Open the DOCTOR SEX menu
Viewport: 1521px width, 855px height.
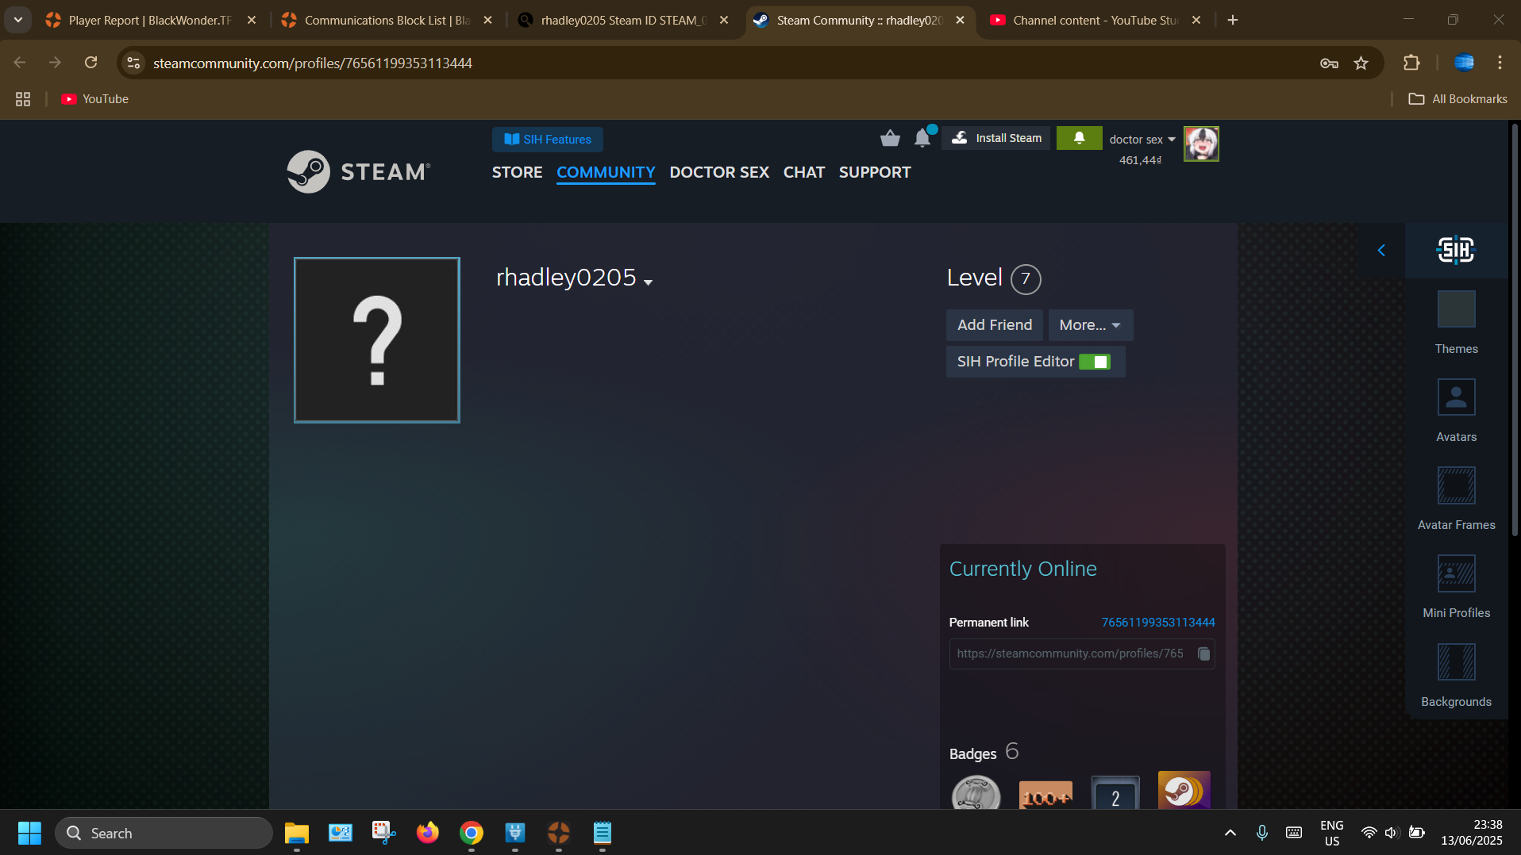click(x=719, y=172)
